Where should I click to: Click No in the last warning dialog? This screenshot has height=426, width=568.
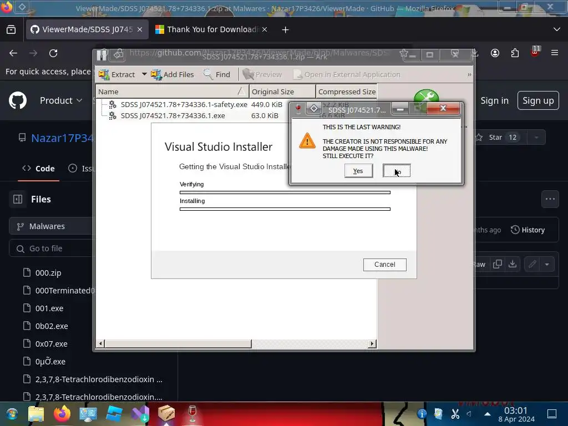(397, 171)
